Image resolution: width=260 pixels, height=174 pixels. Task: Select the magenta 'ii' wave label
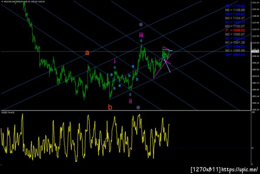coord(131,101)
